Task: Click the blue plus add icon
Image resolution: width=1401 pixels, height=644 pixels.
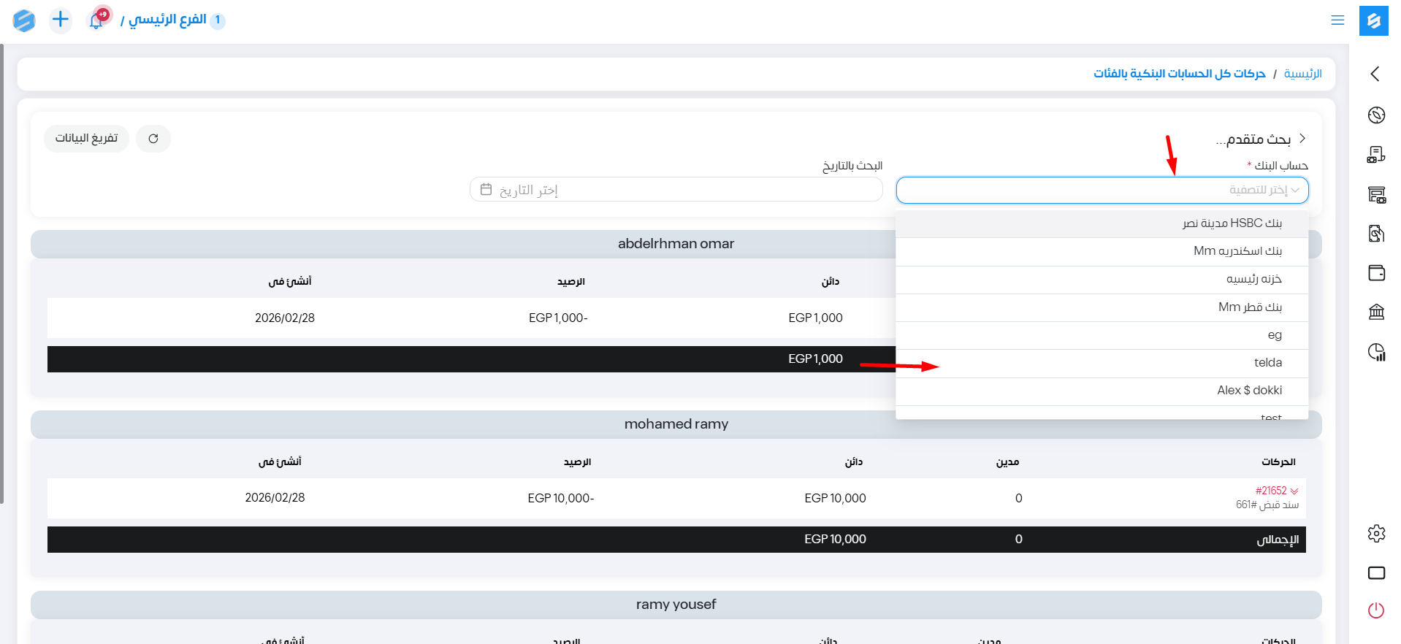Action: point(61,20)
